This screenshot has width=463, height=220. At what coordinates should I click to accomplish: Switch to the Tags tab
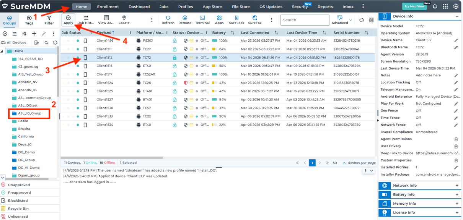tap(29, 20)
